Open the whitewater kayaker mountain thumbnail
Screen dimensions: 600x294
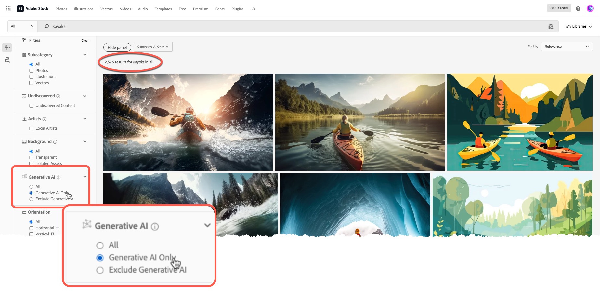tap(188, 122)
